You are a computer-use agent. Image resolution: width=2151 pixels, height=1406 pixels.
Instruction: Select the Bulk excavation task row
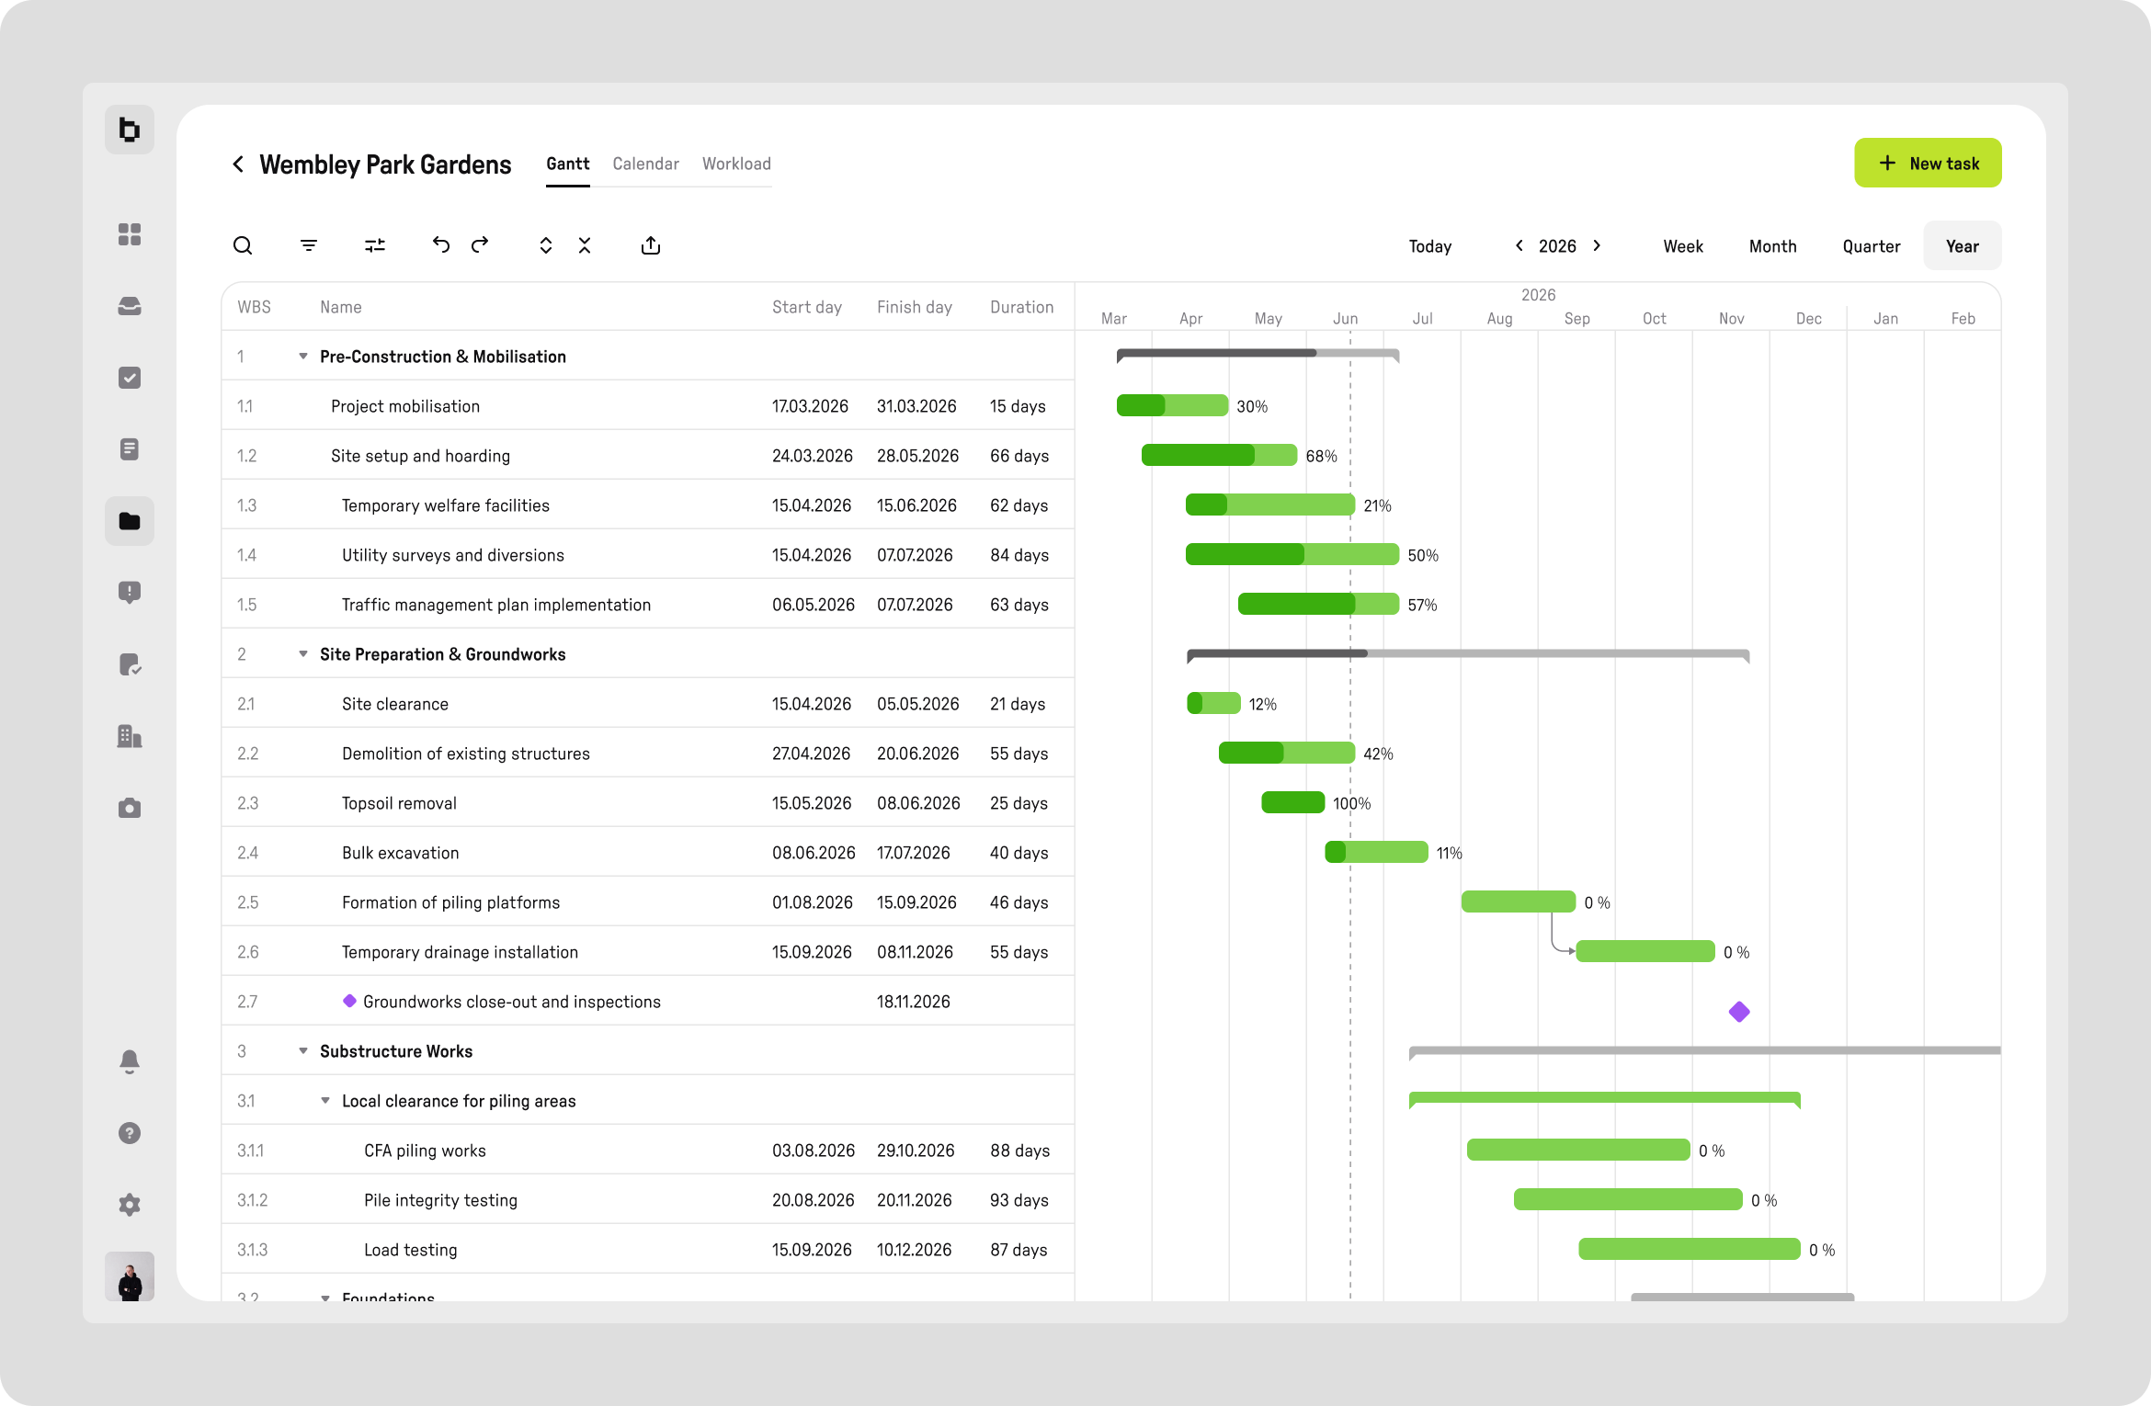[647, 852]
